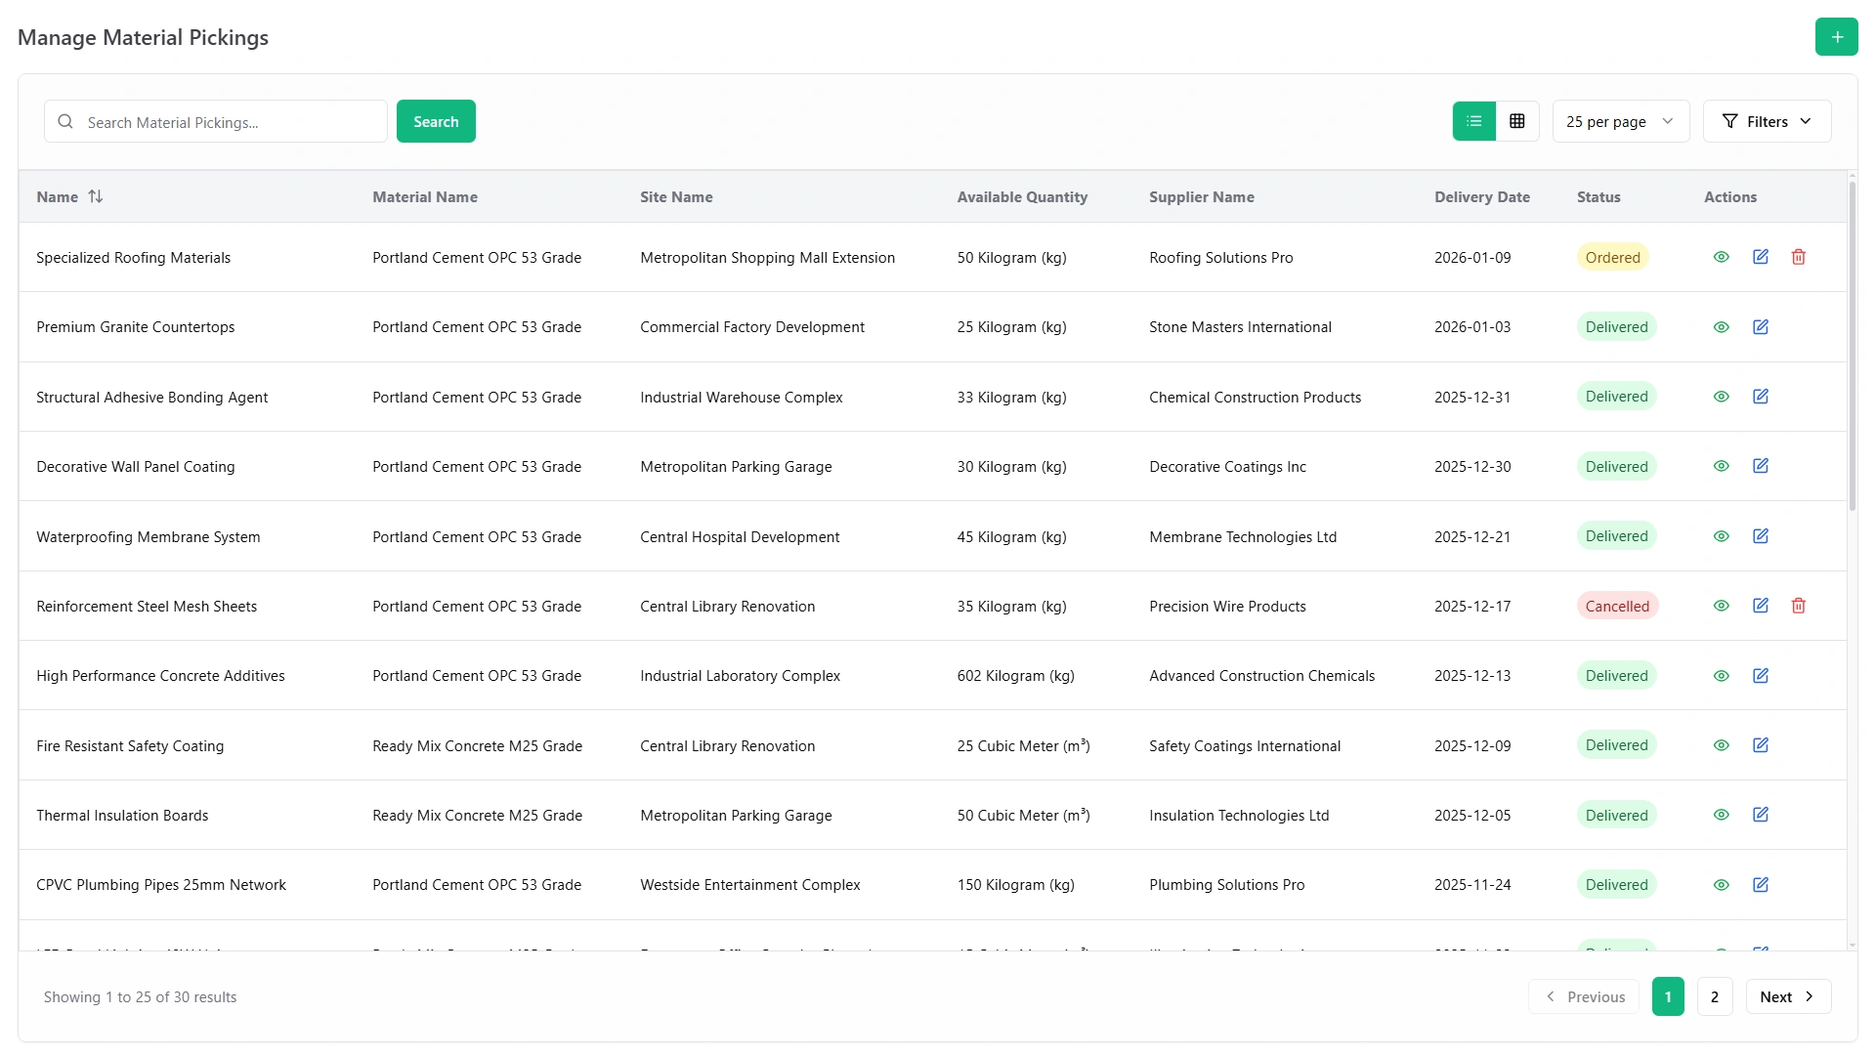Click the Ordered status badge
Image resolution: width=1876 pixels, height=1055 pixels.
(1612, 257)
